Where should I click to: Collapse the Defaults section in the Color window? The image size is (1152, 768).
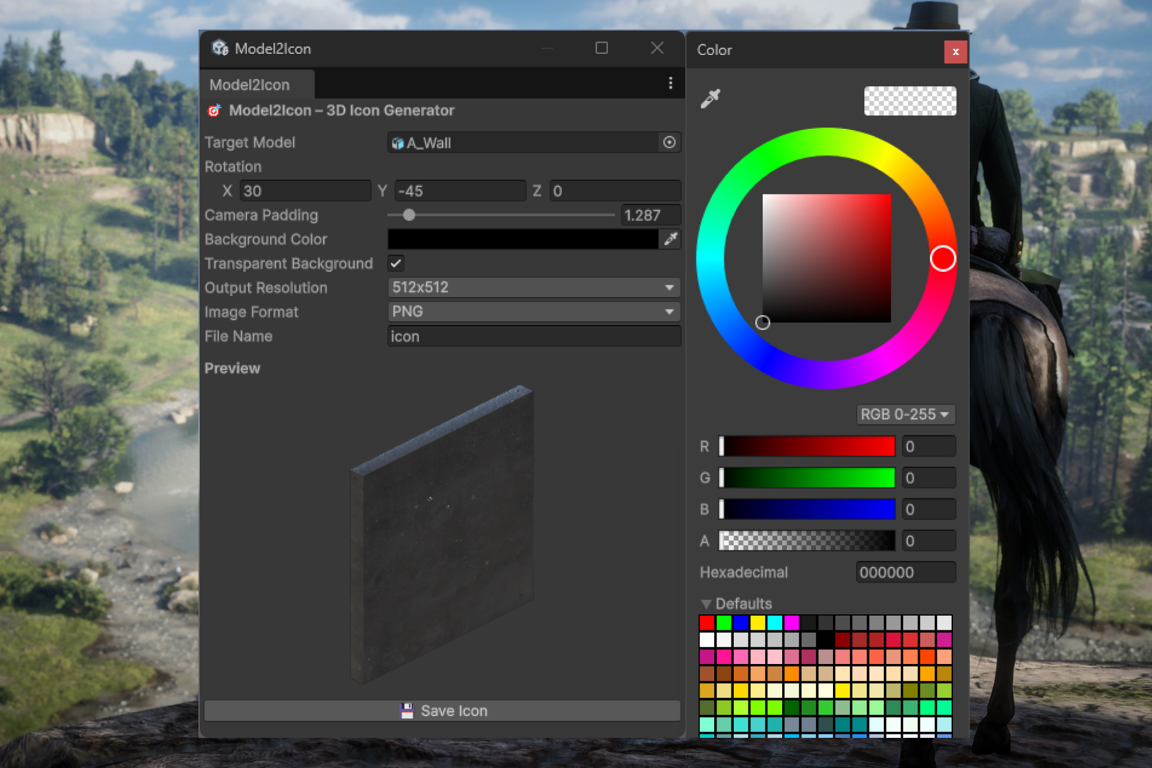pos(706,603)
